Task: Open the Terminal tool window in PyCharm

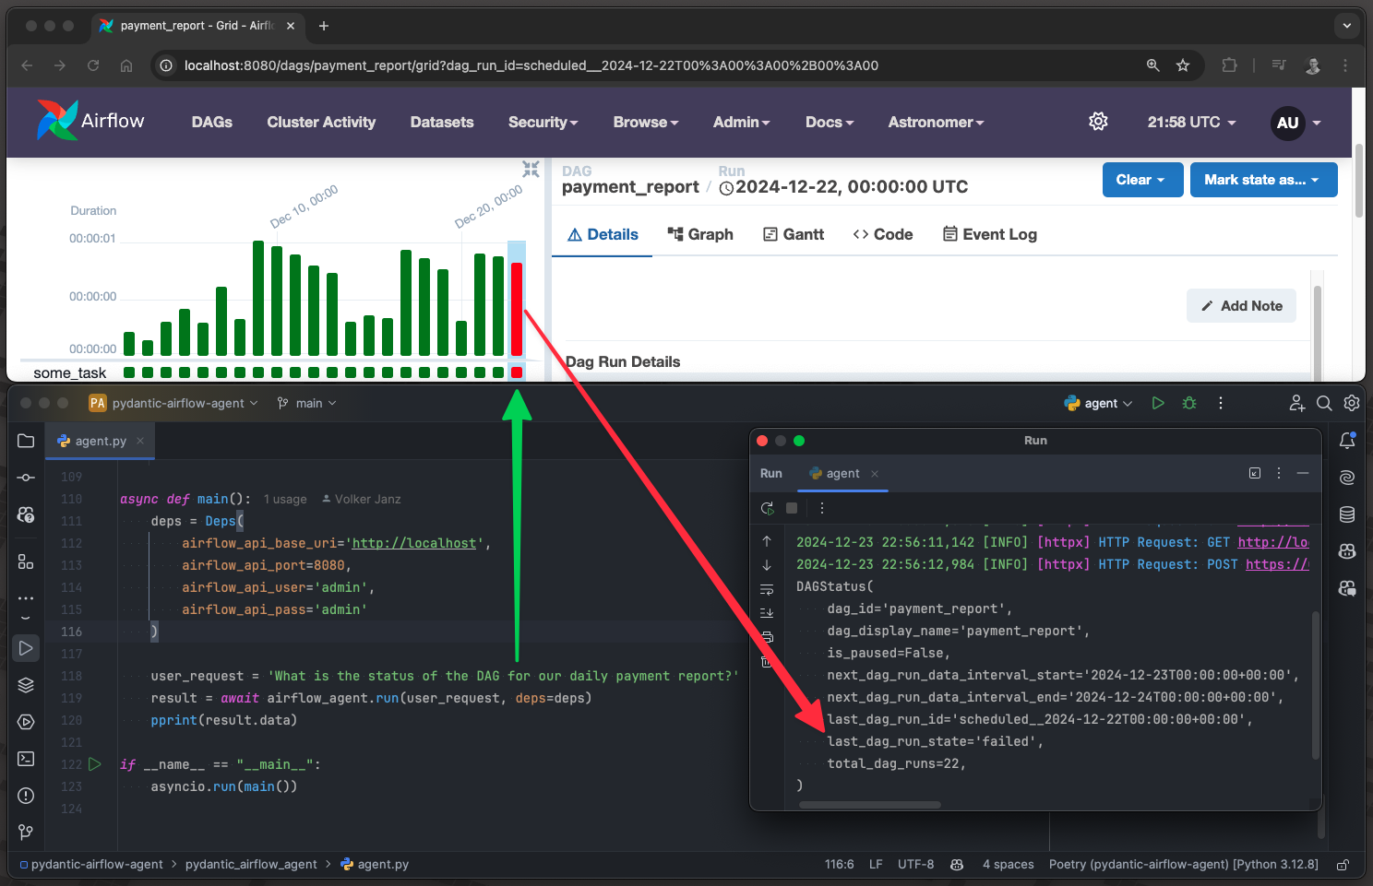Action: click(26, 759)
